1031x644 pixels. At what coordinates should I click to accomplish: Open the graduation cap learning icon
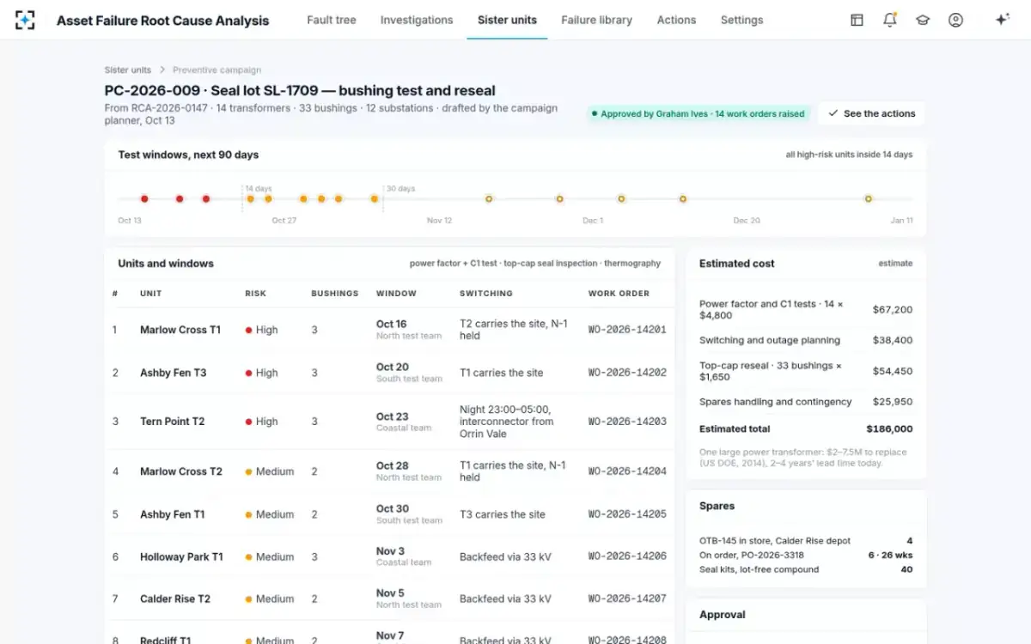[x=923, y=20]
